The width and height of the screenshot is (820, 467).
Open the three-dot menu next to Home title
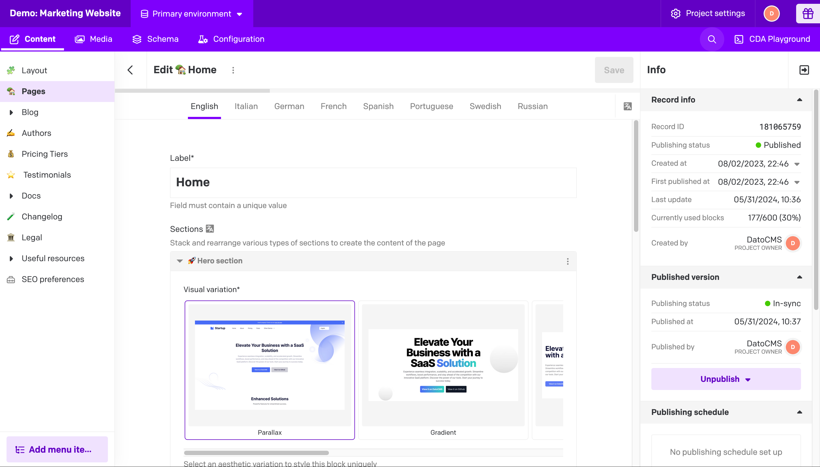[233, 70]
